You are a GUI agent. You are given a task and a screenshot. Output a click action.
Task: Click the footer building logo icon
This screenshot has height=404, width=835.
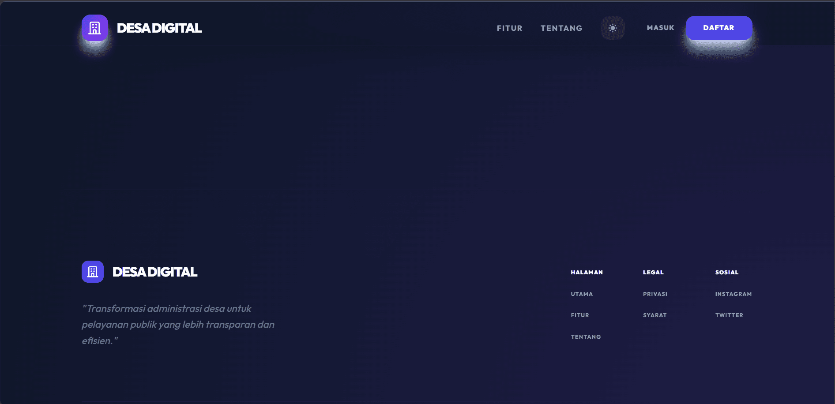point(93,272)
